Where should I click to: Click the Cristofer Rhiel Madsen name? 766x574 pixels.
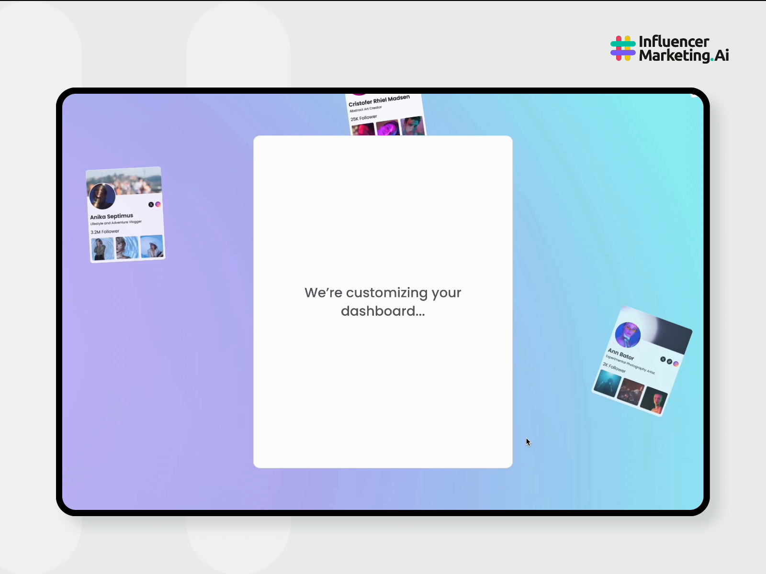point(379,100)
